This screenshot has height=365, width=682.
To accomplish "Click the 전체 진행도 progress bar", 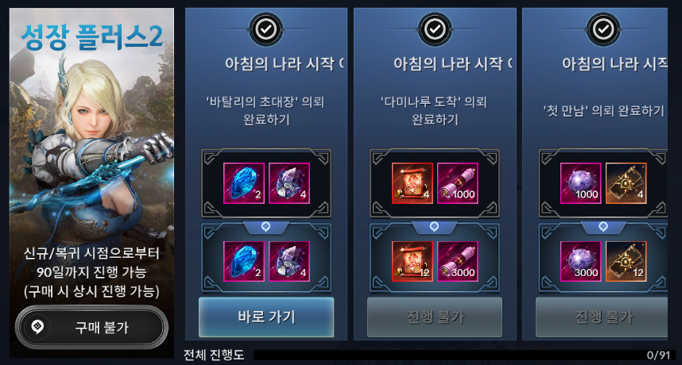I will (463, 355).
